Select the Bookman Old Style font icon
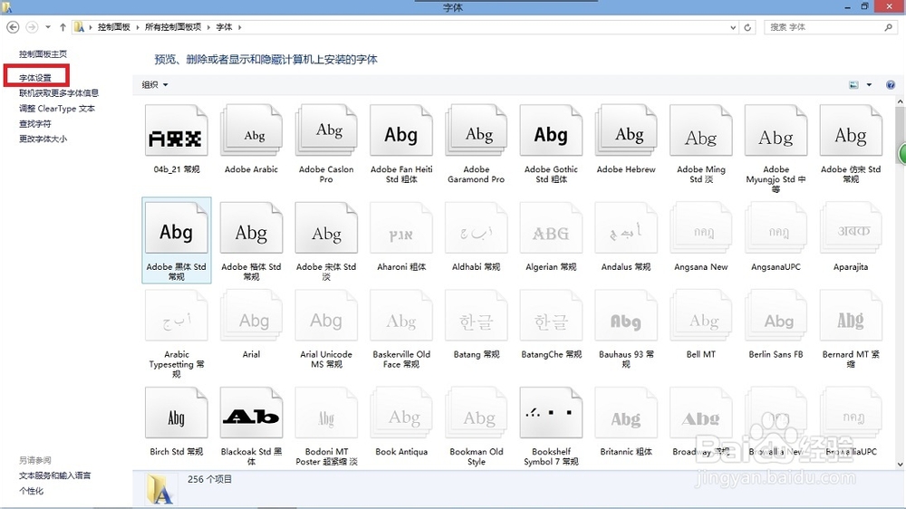 point(477,412)
